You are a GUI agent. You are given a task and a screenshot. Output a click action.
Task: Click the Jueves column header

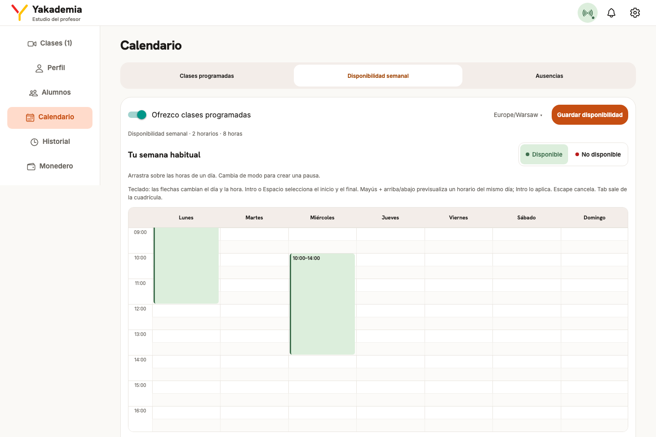point(390,218)
